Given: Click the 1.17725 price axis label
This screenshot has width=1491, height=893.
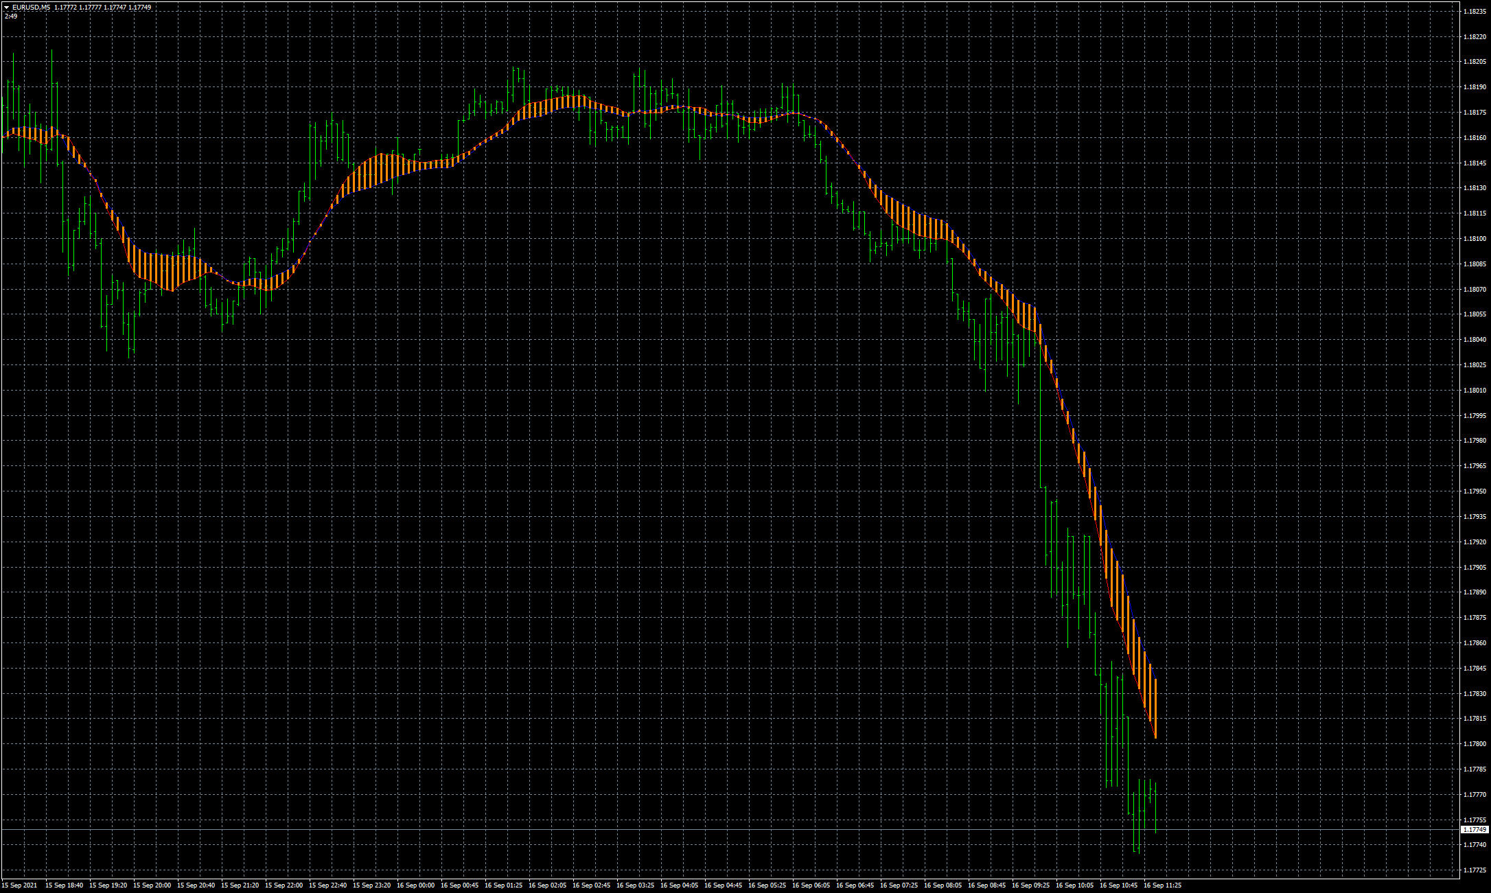Looking at the screenshot, I should click(x=1474, y=870).
